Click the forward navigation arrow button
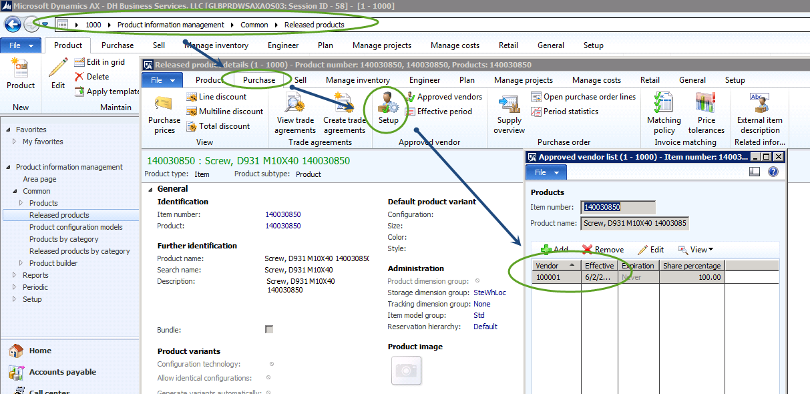The height and width of the screenshot is (394, 810). click(31, 25)
